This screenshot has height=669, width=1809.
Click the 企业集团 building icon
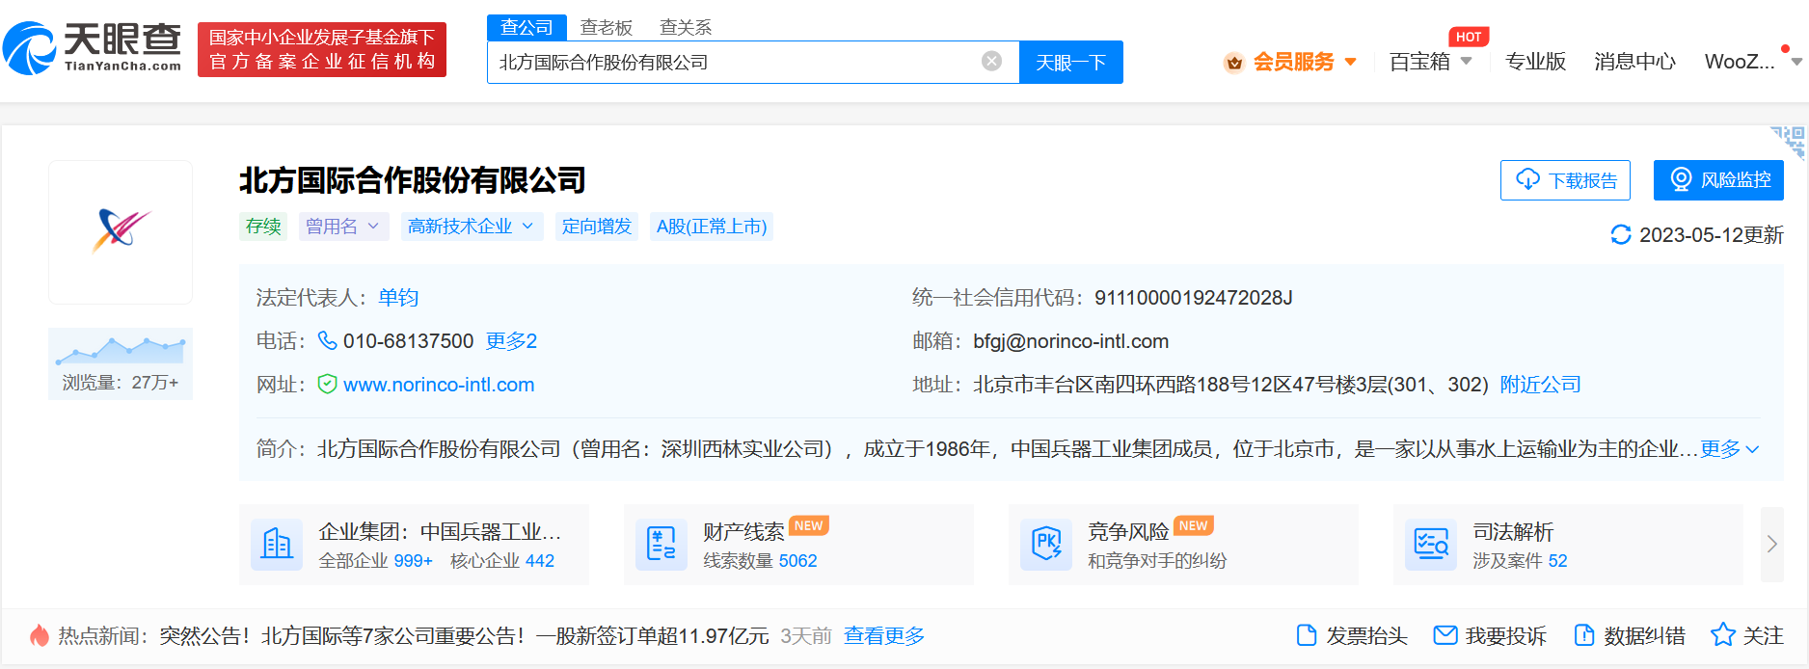tap(277, 545)
